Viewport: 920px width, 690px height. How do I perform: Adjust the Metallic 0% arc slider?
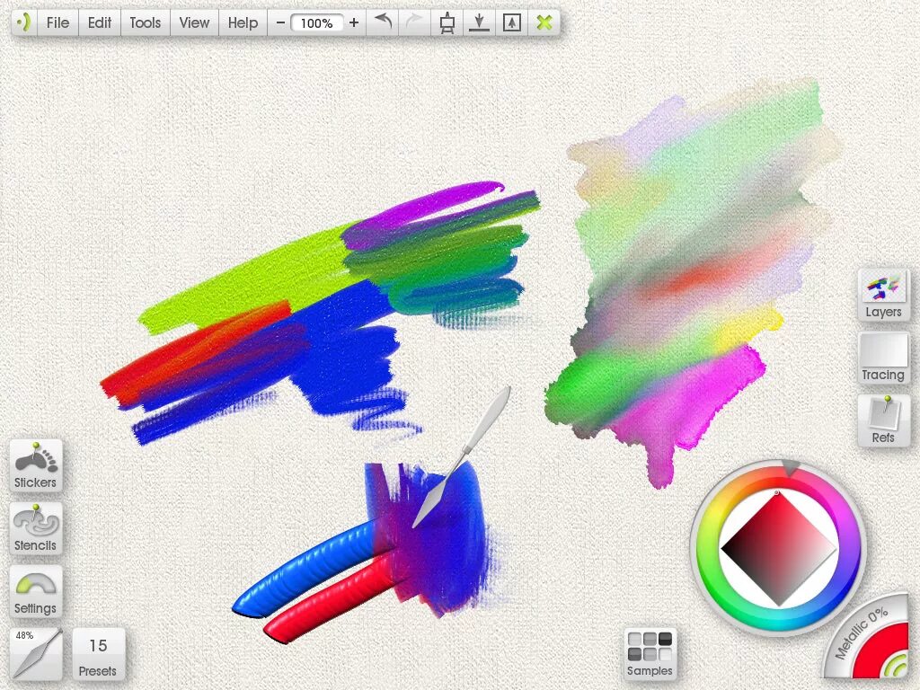tap(862, 632)
